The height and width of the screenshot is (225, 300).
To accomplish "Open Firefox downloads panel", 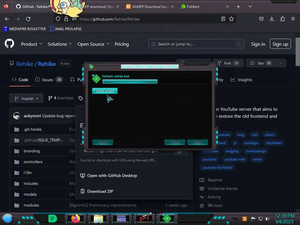I will (x=272, y=19).
